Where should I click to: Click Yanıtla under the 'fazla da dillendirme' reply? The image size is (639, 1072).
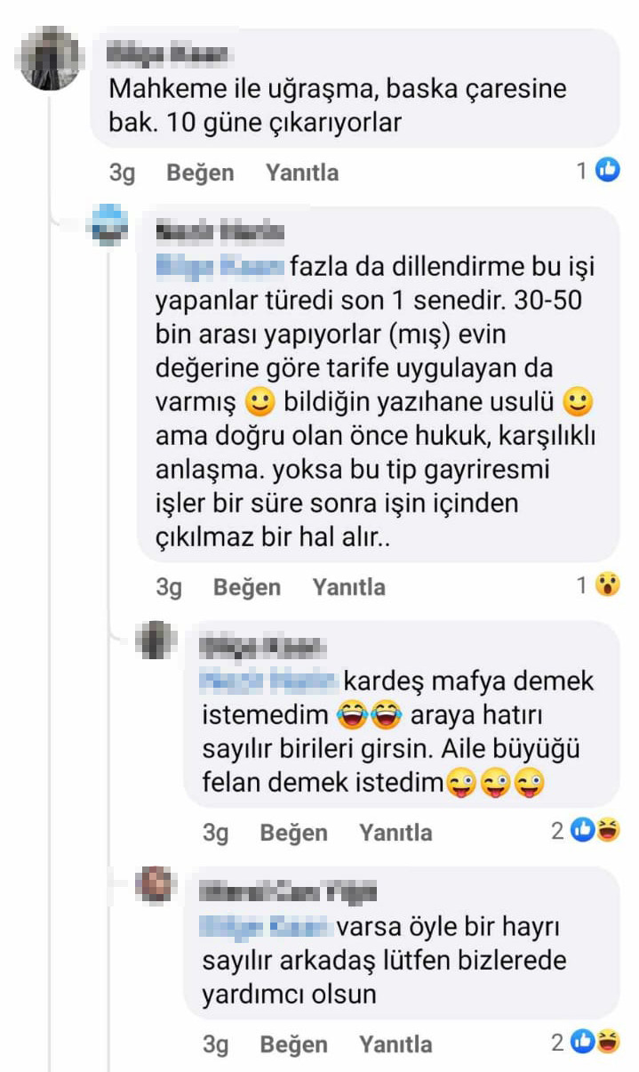pos(348,587)
